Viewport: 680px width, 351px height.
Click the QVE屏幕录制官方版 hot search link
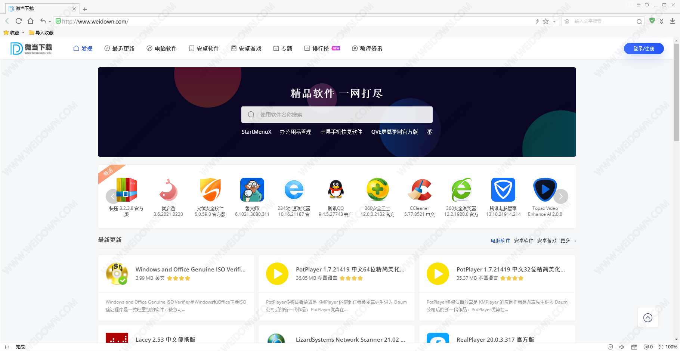coord(395,132)
